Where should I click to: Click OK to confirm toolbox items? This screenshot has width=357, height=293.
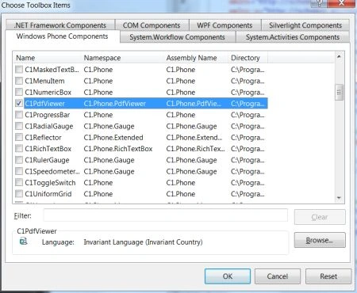pos(228,276)
